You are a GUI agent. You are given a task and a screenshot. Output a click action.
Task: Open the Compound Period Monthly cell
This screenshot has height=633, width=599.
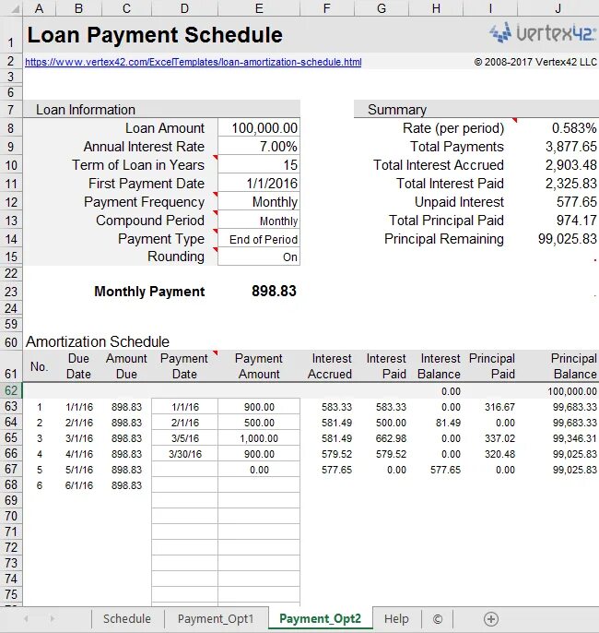click(x=259, y=221)
